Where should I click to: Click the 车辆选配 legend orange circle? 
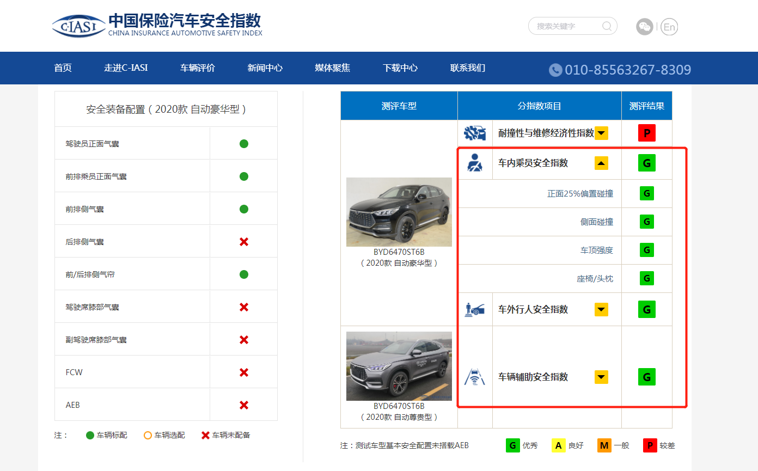click(x=148, y=435)
